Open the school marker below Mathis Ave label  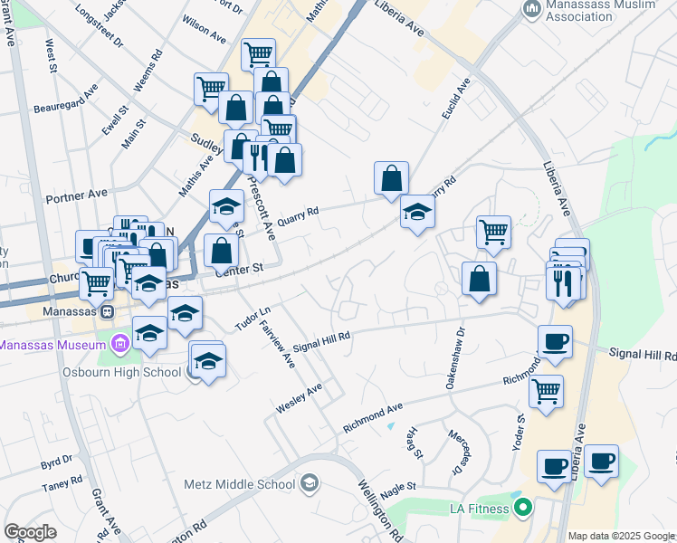pyautogui.click(x=226, y=206)
